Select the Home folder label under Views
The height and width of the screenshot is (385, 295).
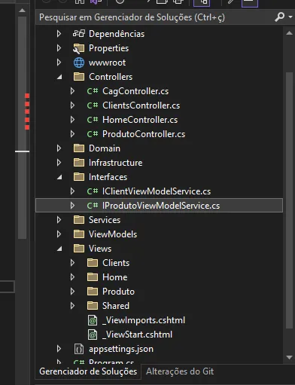(x=115, y=277)
